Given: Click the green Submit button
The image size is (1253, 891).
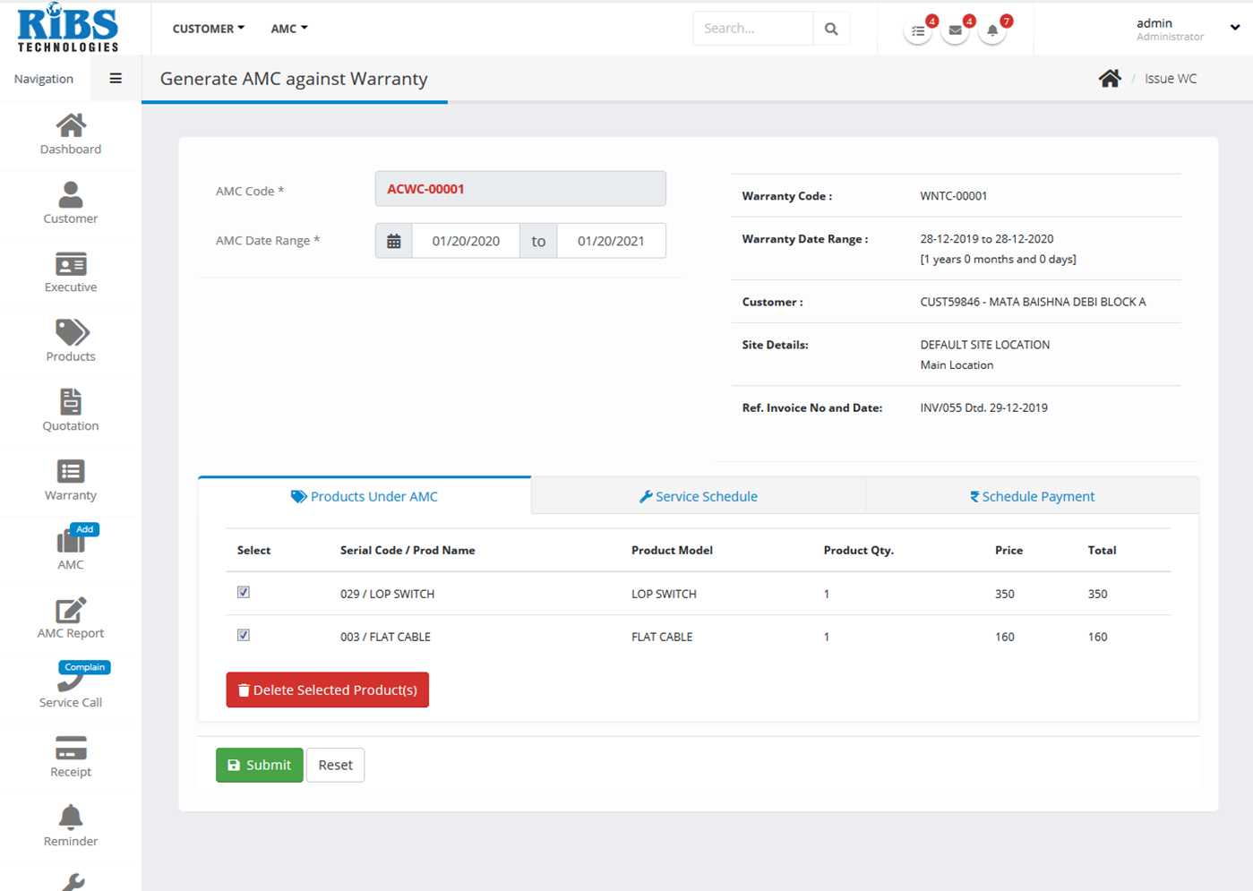Looking at the screenshot, I should pyautogui.click(x=259, y=765).
